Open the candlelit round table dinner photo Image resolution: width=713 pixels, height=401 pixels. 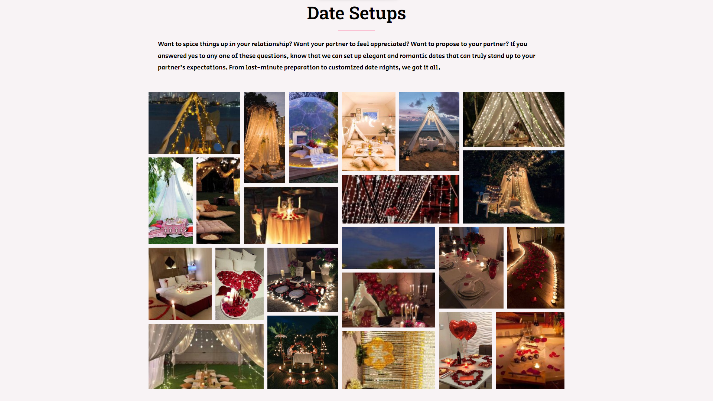[291, 215]
